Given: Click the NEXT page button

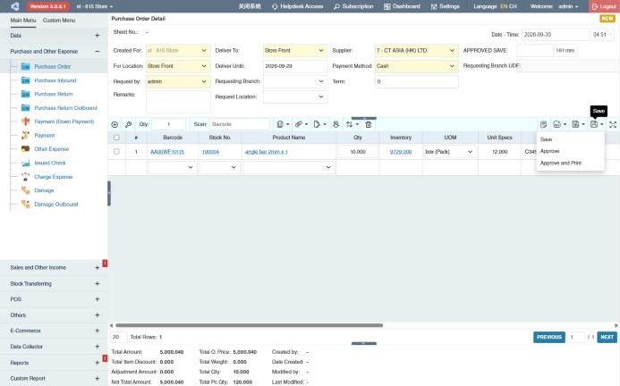Looking at the screenshot, I should point(607,337).
